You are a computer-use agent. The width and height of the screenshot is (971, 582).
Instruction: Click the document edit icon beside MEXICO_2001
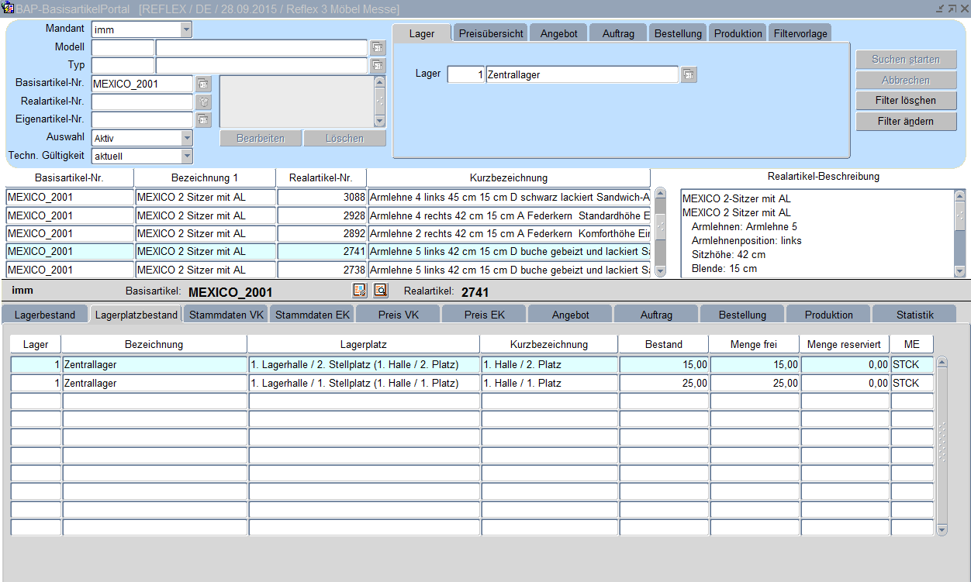(359, 291)
